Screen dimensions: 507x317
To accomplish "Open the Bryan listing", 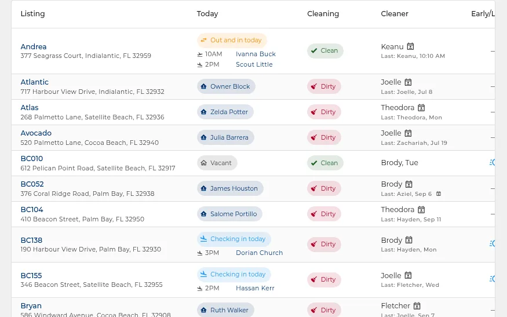I will tap(31, 305).
